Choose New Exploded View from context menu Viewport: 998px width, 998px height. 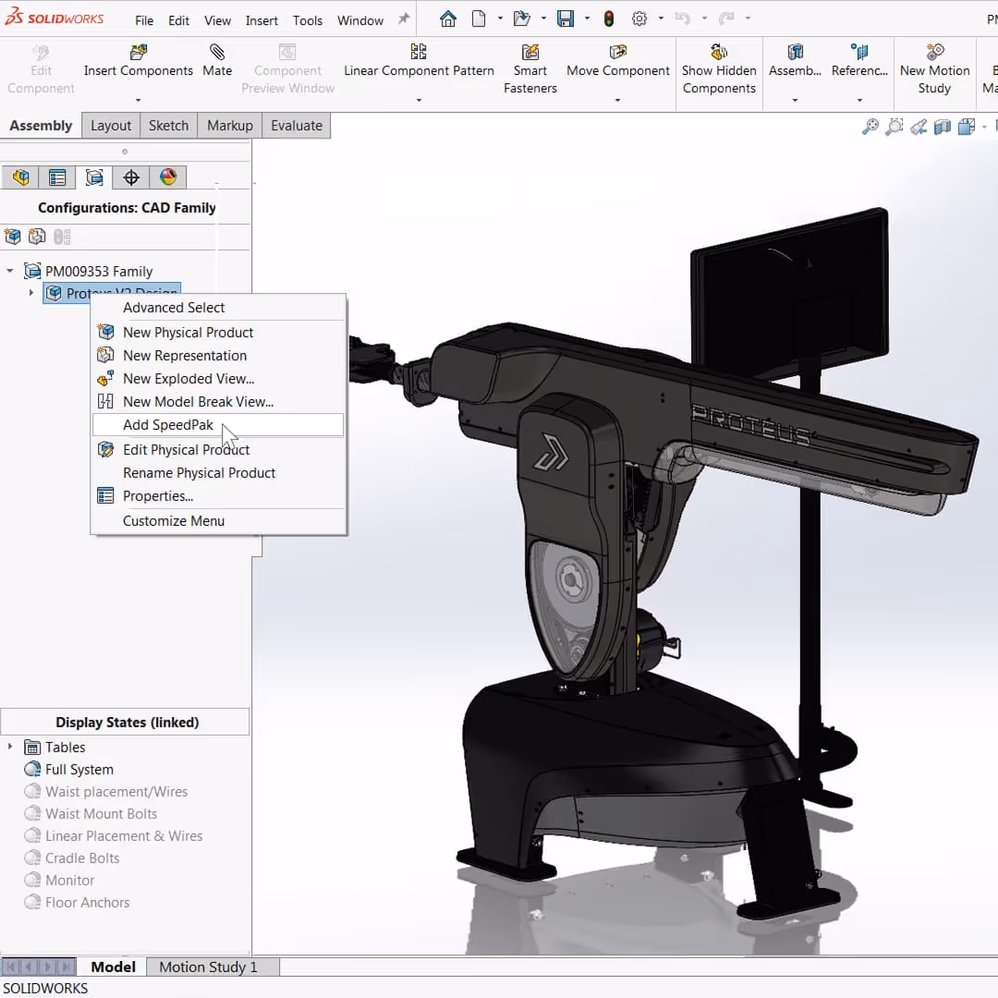[x=218, y=379]
